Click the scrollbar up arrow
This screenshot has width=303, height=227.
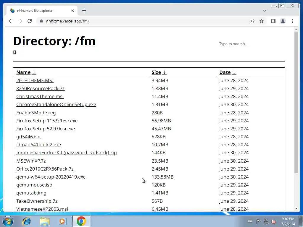tap(296, 29)
